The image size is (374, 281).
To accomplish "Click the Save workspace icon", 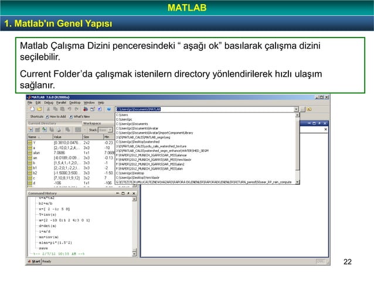I will point(52,130).
